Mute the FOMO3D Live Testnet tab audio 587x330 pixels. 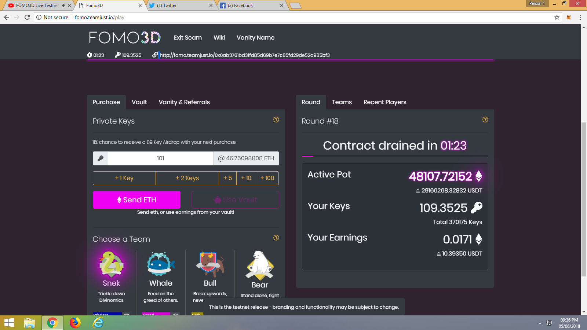64,5
